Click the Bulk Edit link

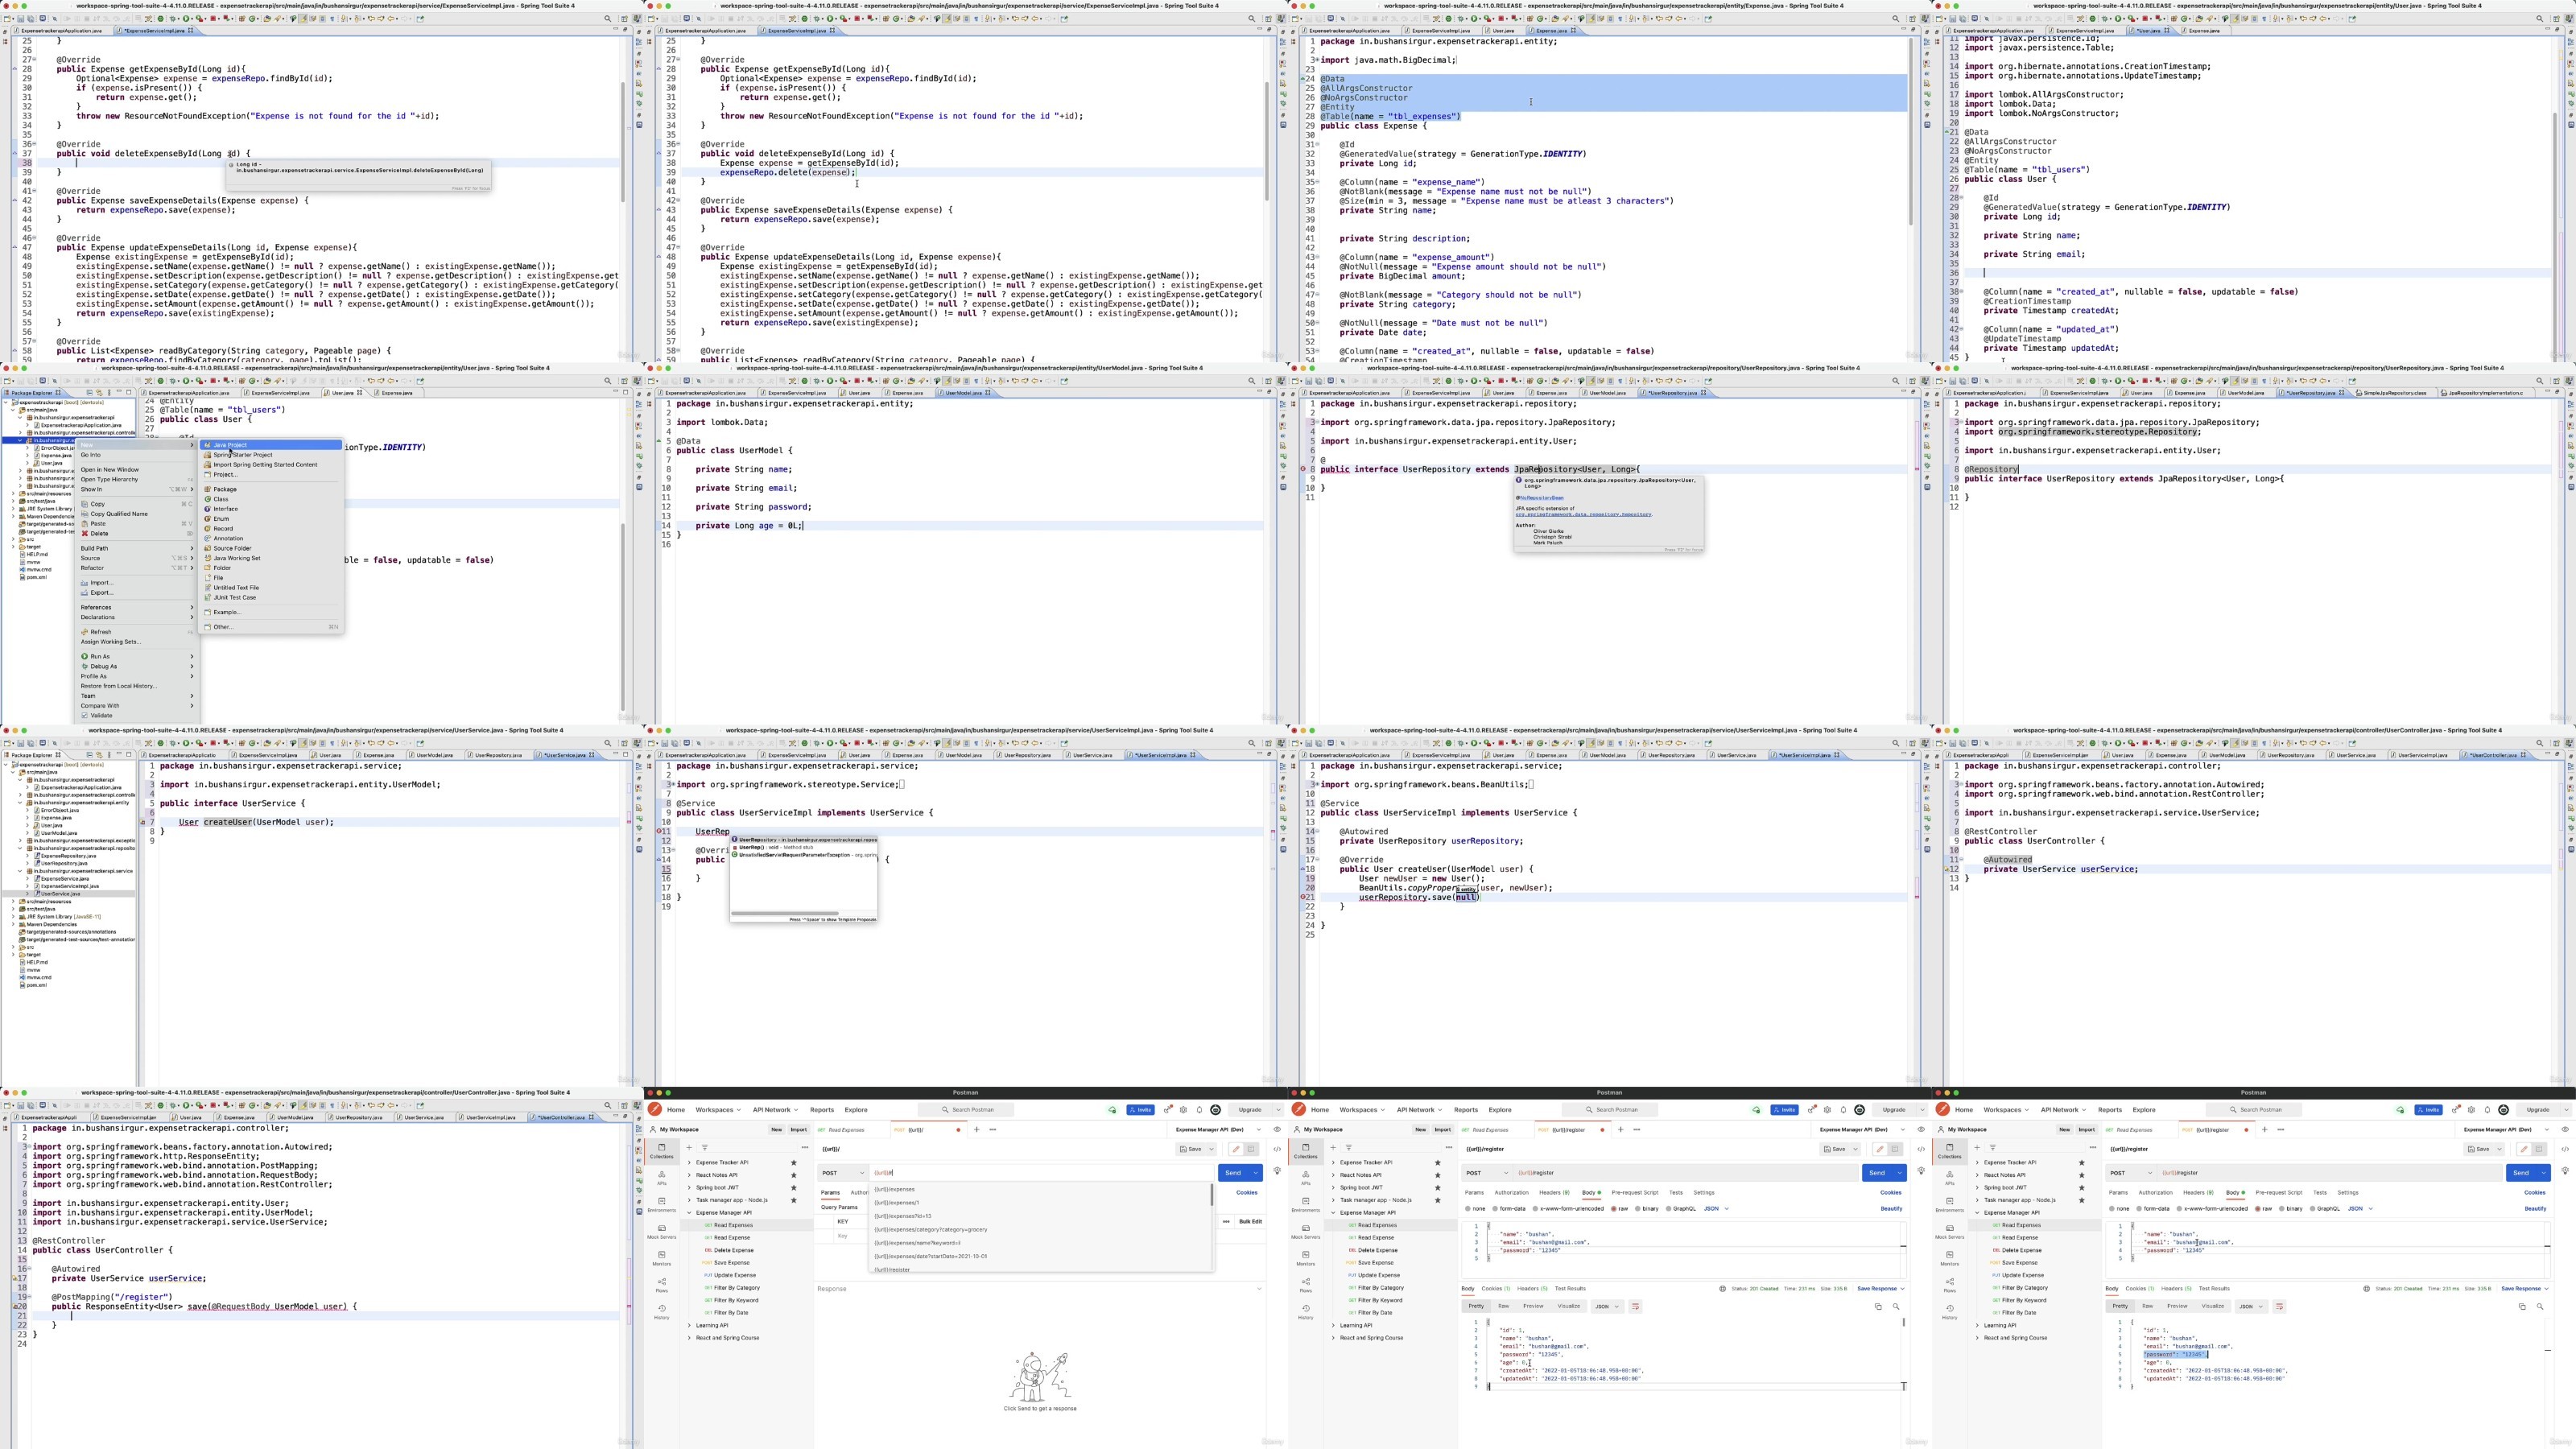[1250, 1221]
